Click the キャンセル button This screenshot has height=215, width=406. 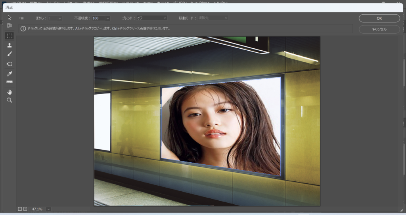pos(379,29)
